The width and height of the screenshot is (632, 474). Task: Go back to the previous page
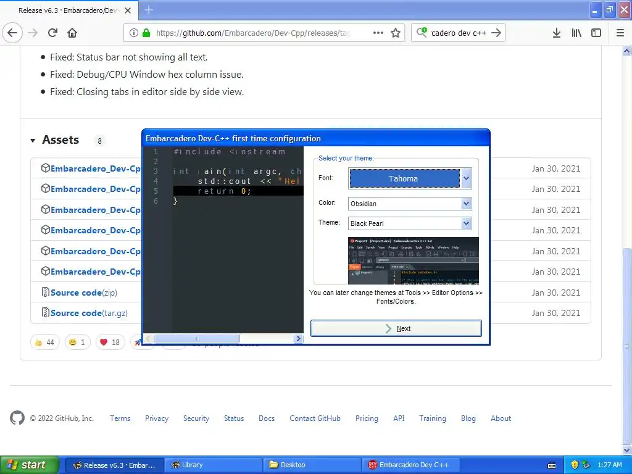tap(12, 33)
